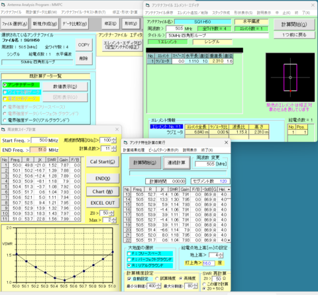The image size is (318, 295).
Task: Click the MMPC main window title icon
Action: tap(3, 5)
